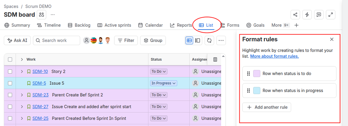Open the SDM-10 issue link

[x=40, y=72]
